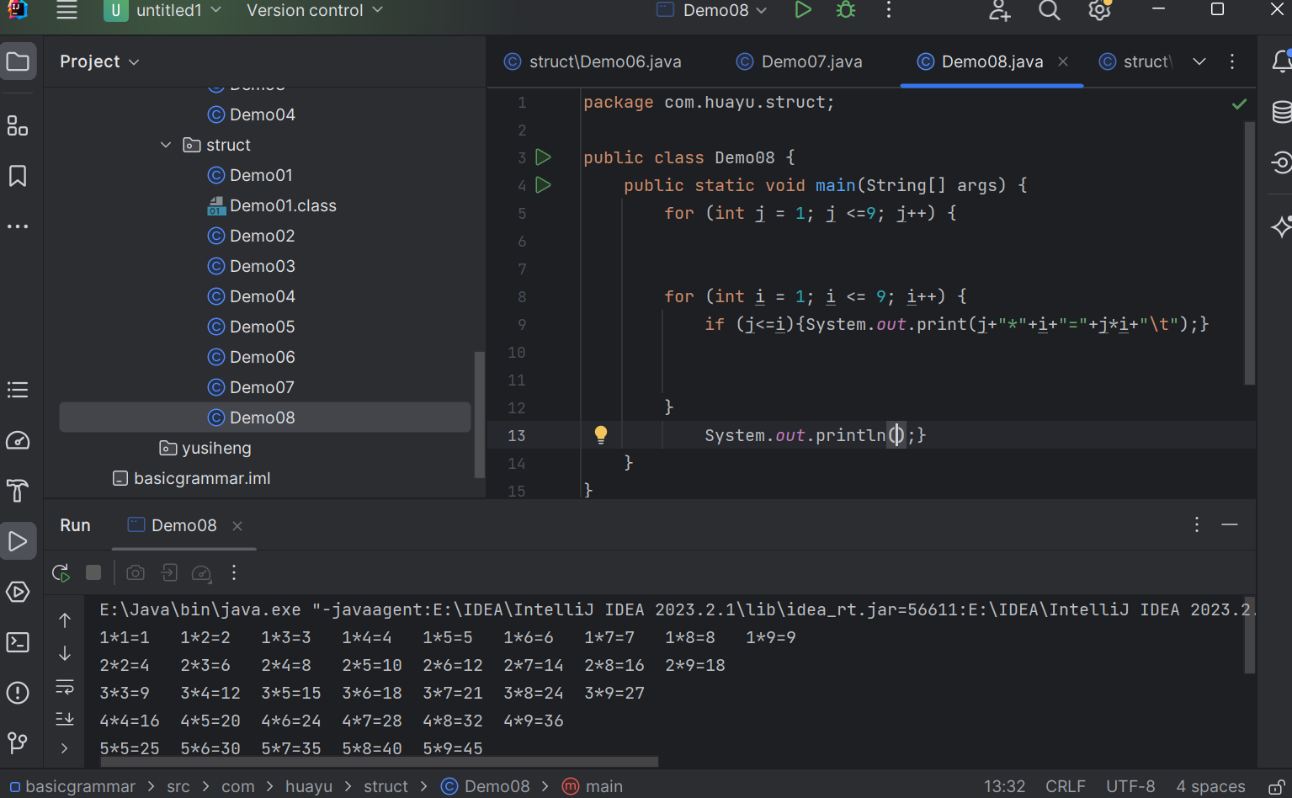The image size is (1292, 798).
Task: Click UTF-8 encoding in status bar
Action: (x=1130, y=786)
